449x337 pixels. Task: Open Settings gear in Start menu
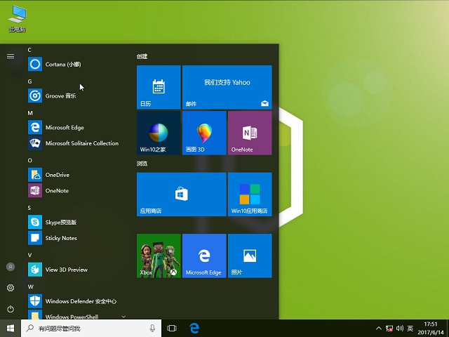click(11, 288)
